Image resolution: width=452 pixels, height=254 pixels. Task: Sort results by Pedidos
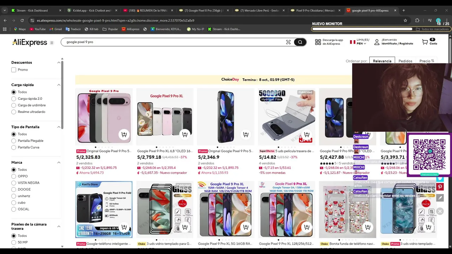[x=405, y=61]
